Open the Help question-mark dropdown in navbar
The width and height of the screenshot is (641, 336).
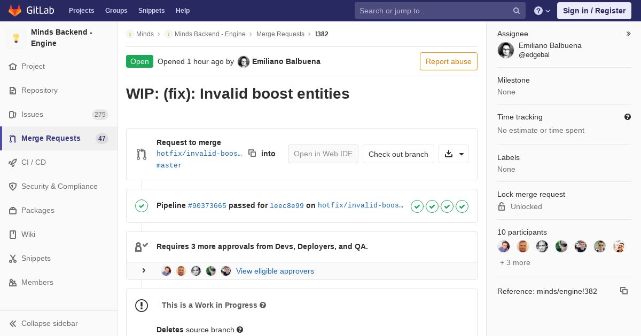tap(542, 11)
